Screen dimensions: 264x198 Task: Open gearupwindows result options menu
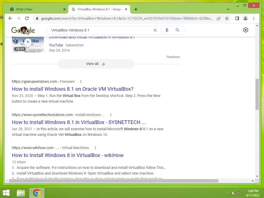pyautogui.click(x=81, y=81)
